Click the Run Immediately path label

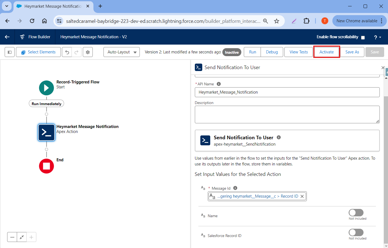point(47,103)
